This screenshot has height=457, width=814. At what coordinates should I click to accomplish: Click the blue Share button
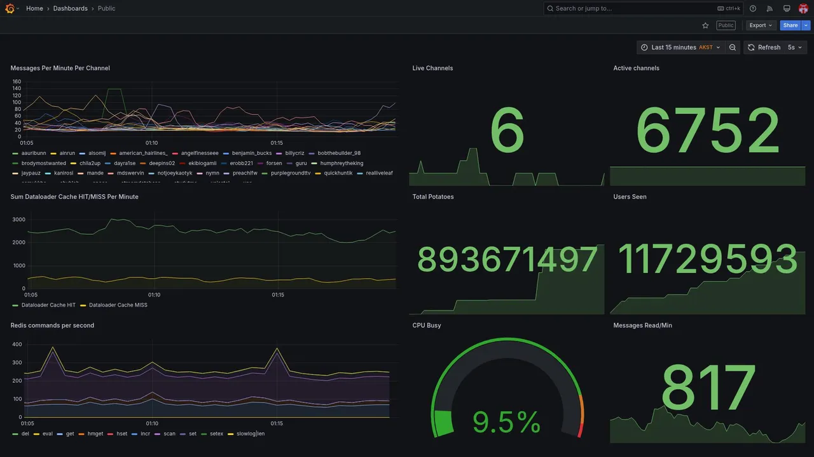[x=790, y=25]
